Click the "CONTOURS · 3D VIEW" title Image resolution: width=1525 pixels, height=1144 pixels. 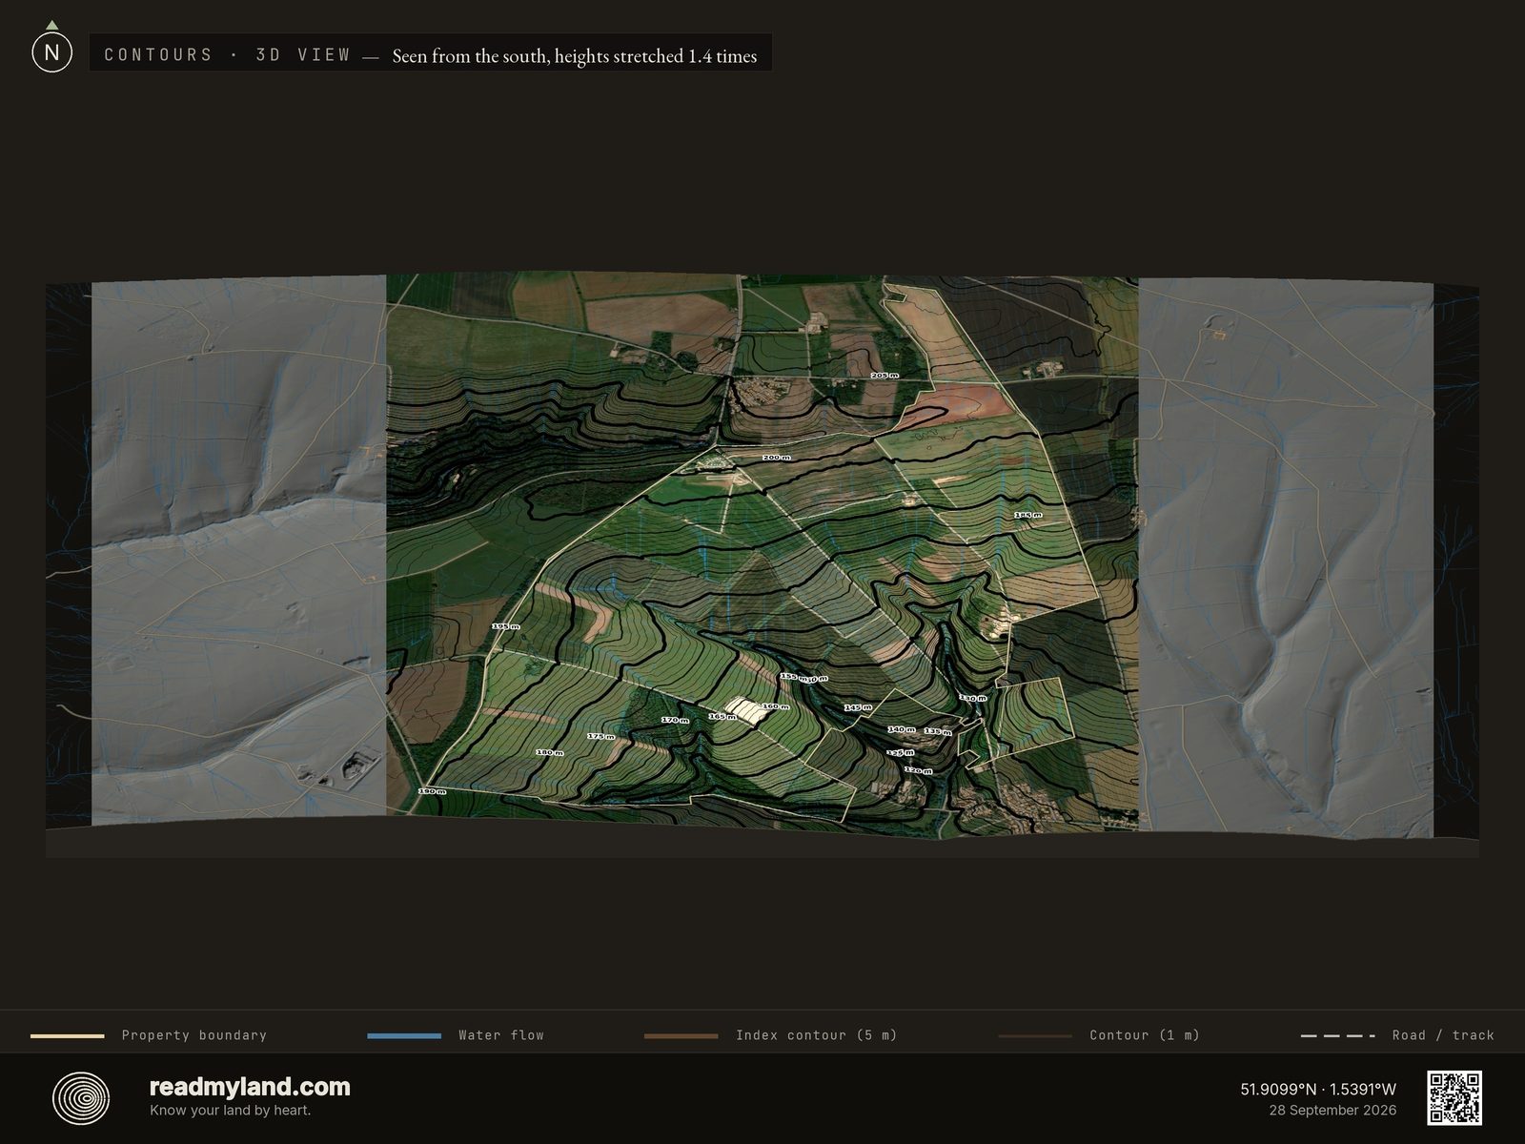(228, 54)
